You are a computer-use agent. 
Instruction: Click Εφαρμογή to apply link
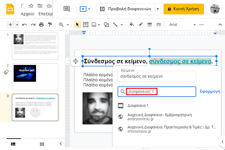(x=210, y=91)
